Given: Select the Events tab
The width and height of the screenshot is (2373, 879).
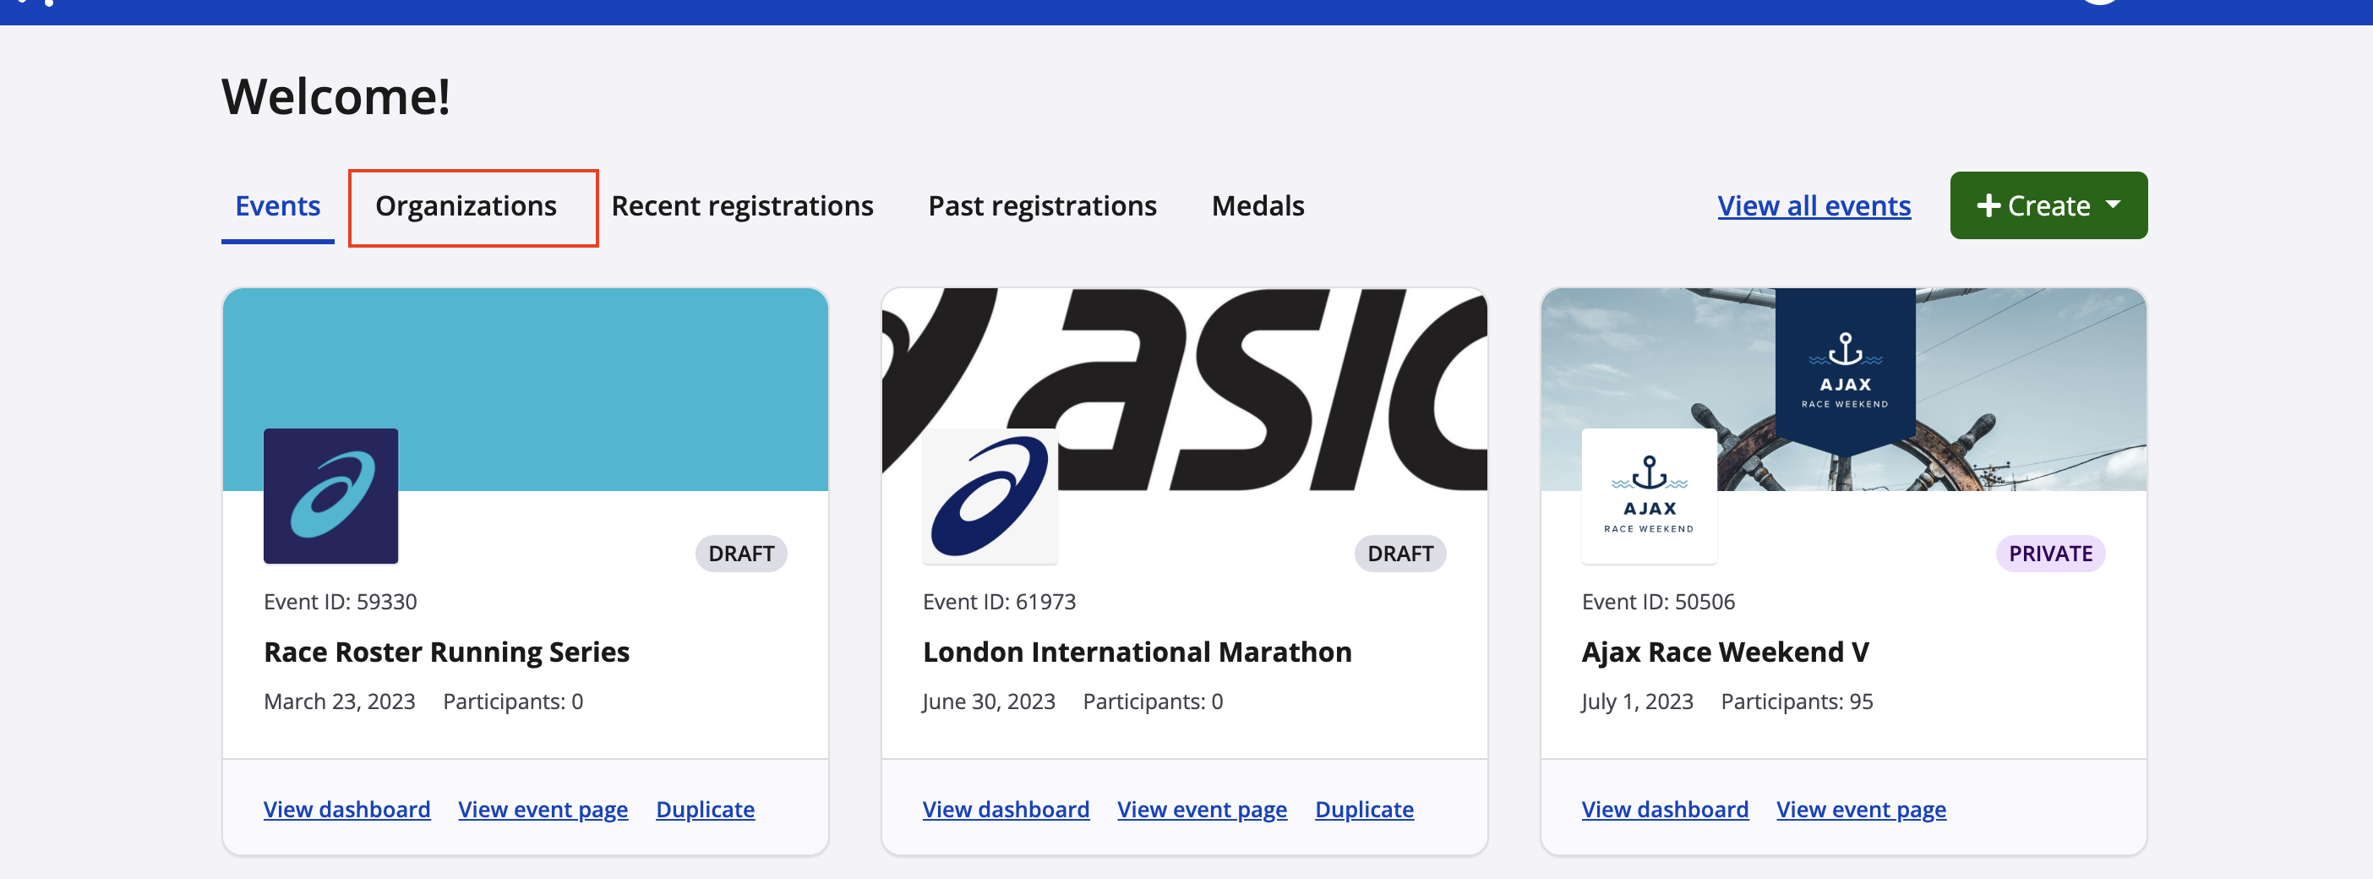Looking at the screenshot, I should (277, 206).
